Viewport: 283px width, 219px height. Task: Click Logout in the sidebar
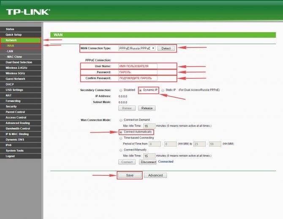pyautogui.click(x=21, y=156)
